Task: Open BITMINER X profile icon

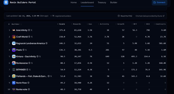Action: tap(30, 70)
